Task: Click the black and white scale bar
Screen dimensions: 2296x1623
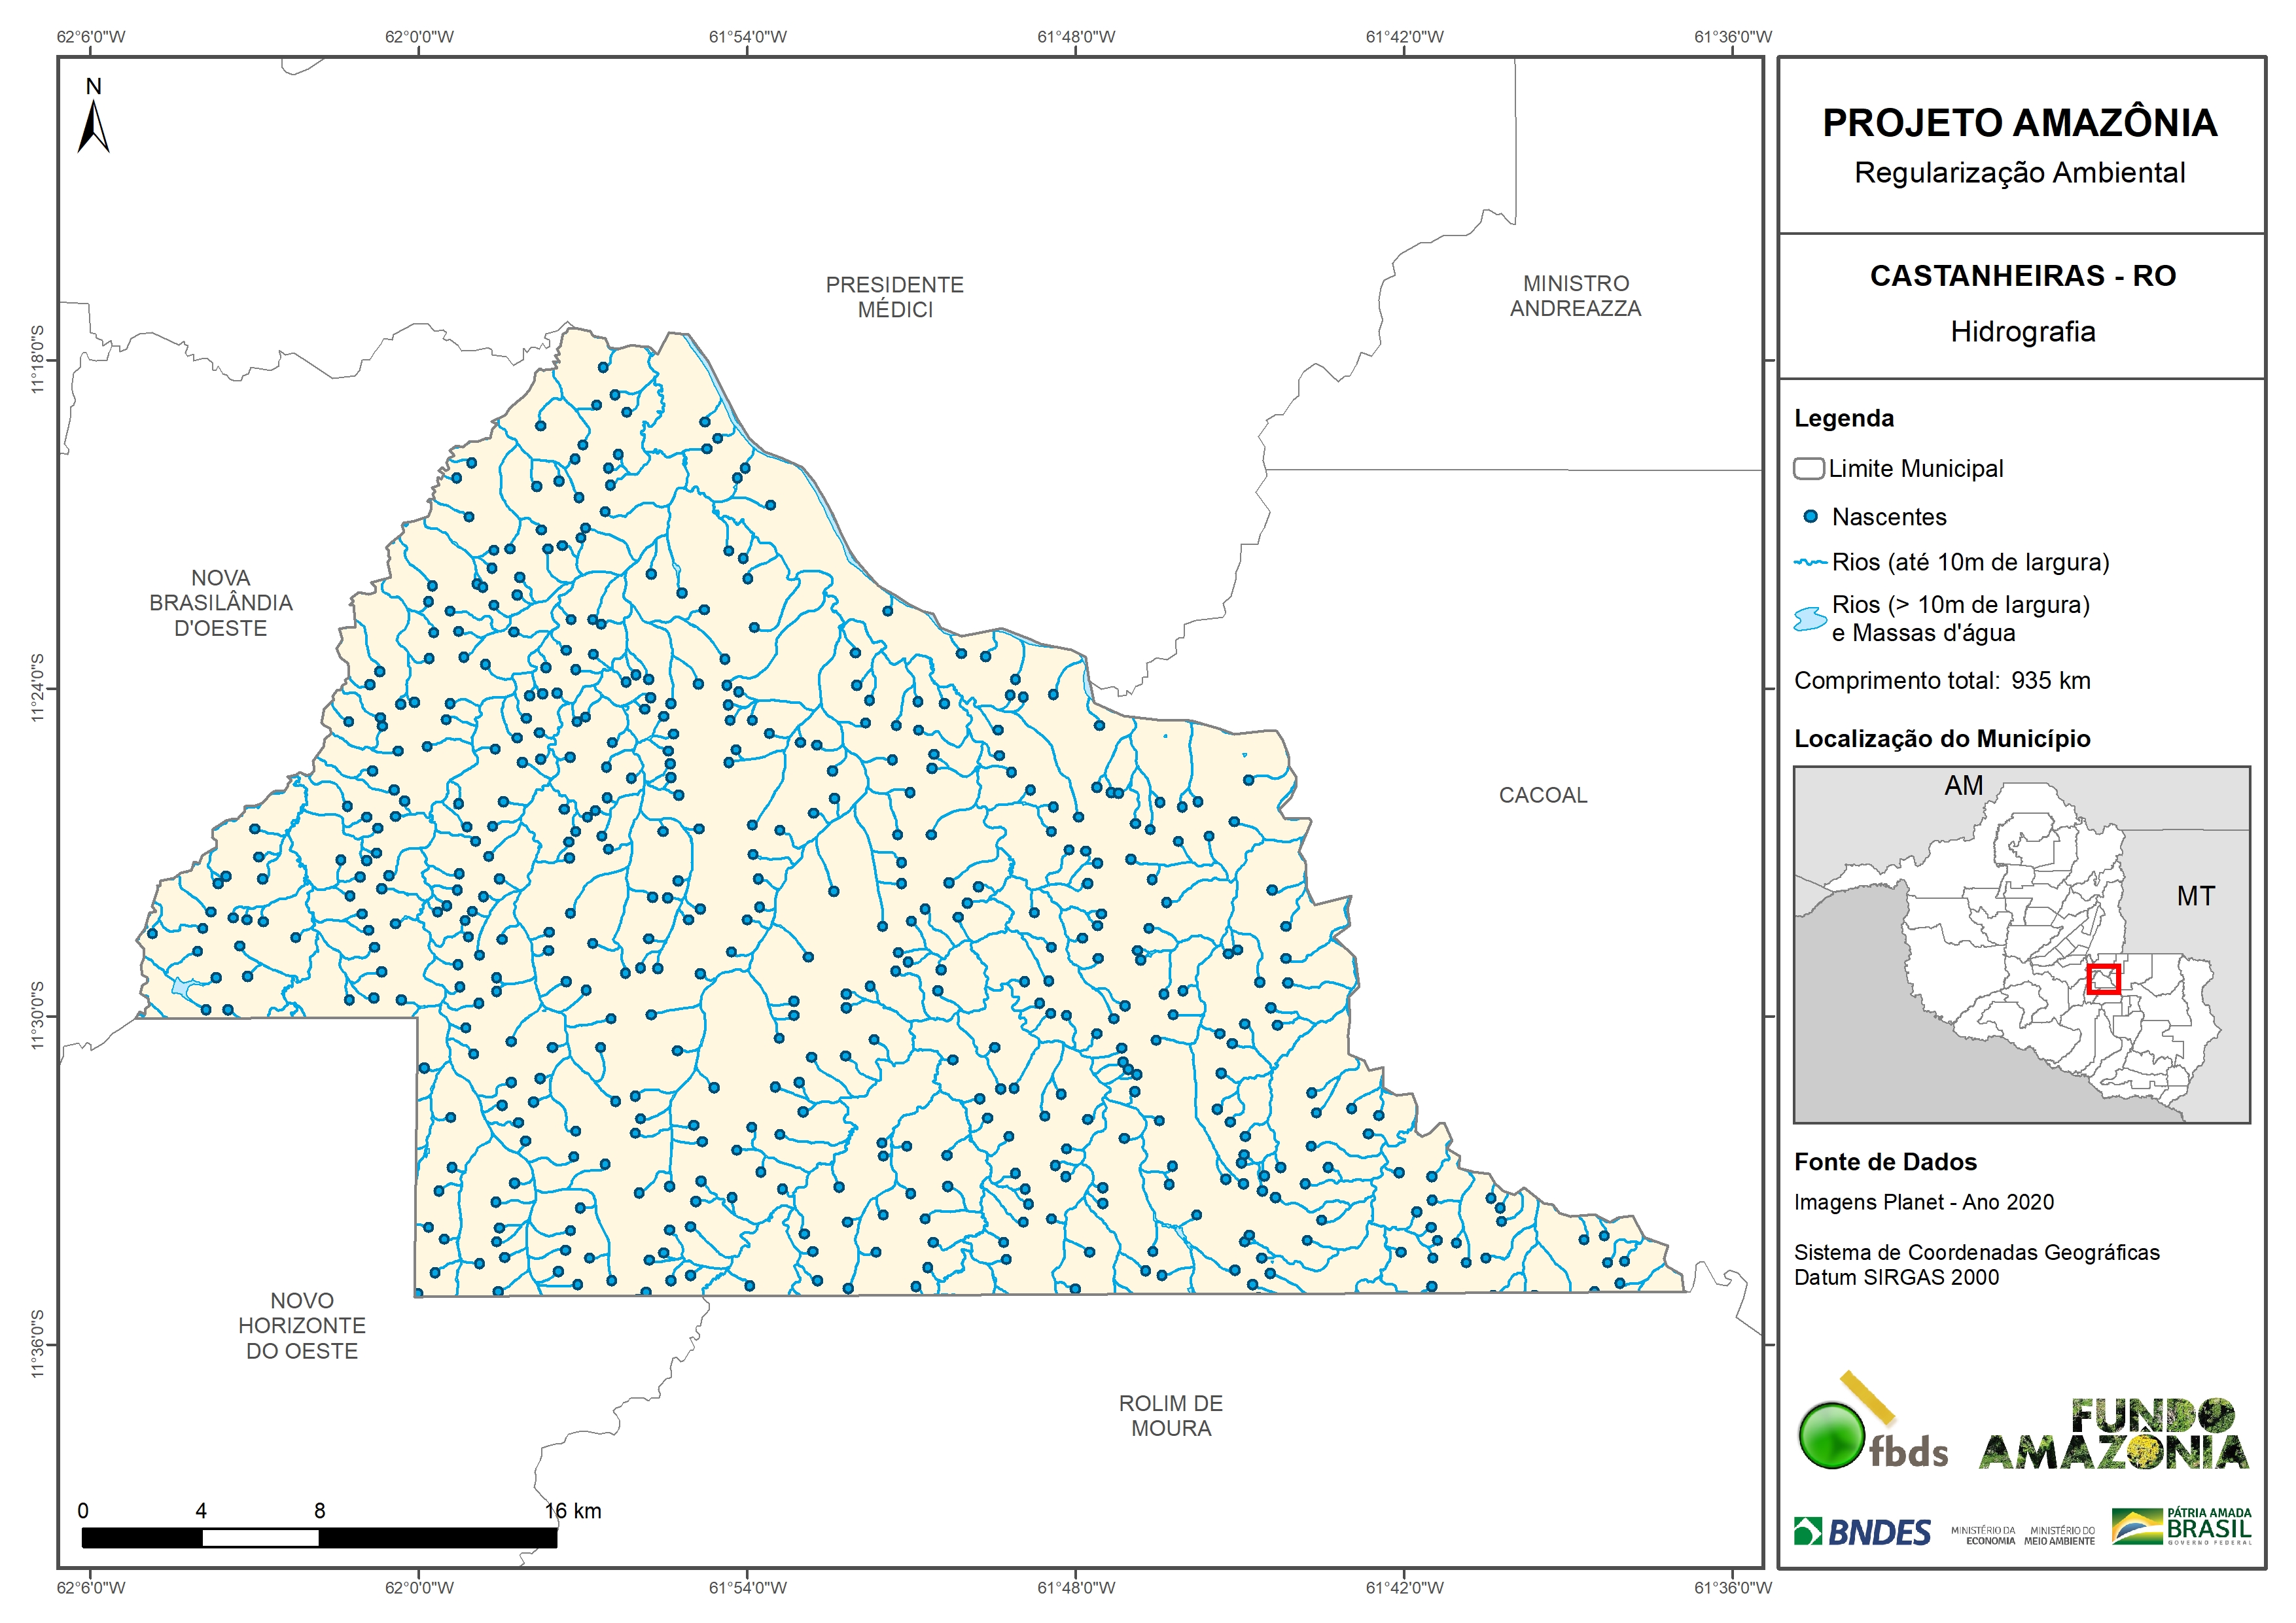Action: pos(319,1537)
